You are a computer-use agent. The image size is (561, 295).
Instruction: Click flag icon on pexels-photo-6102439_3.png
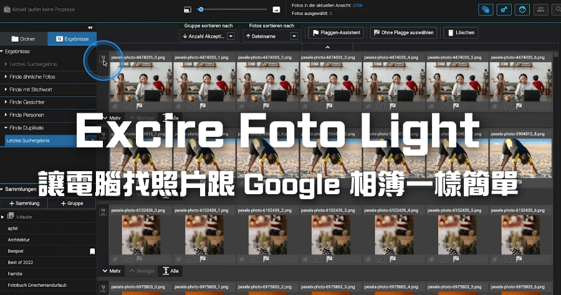(x=329, y=259)
